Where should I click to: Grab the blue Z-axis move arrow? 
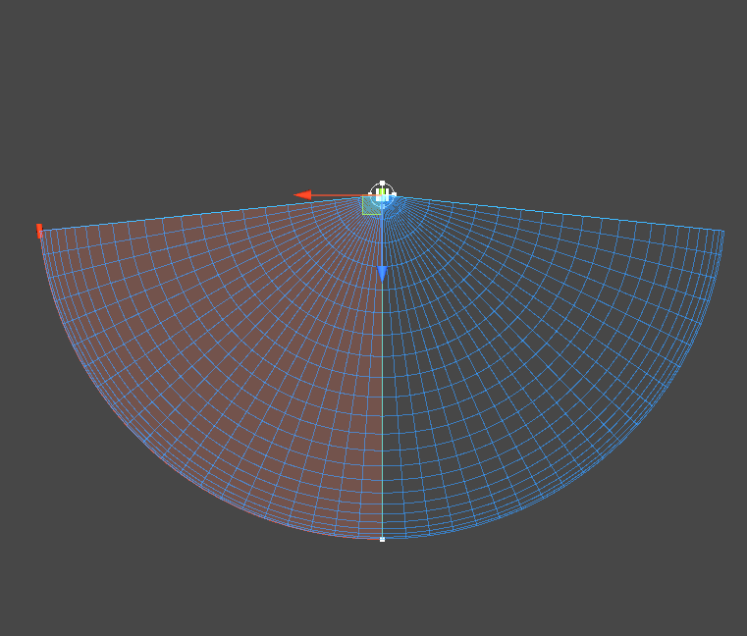coord(382,274)
